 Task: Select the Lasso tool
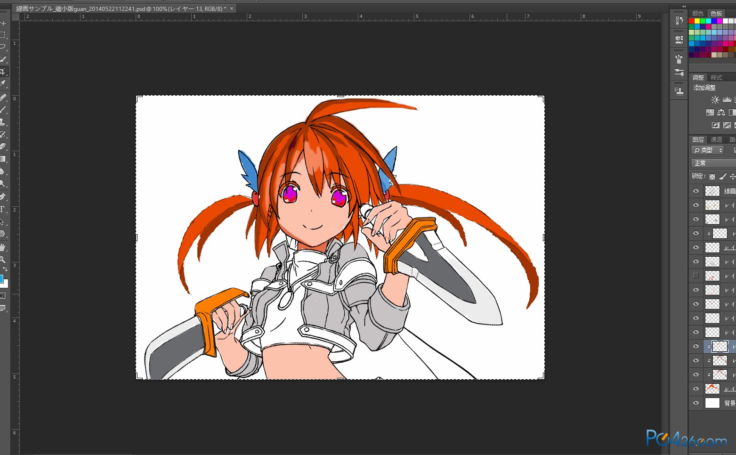tap(2, 47)
